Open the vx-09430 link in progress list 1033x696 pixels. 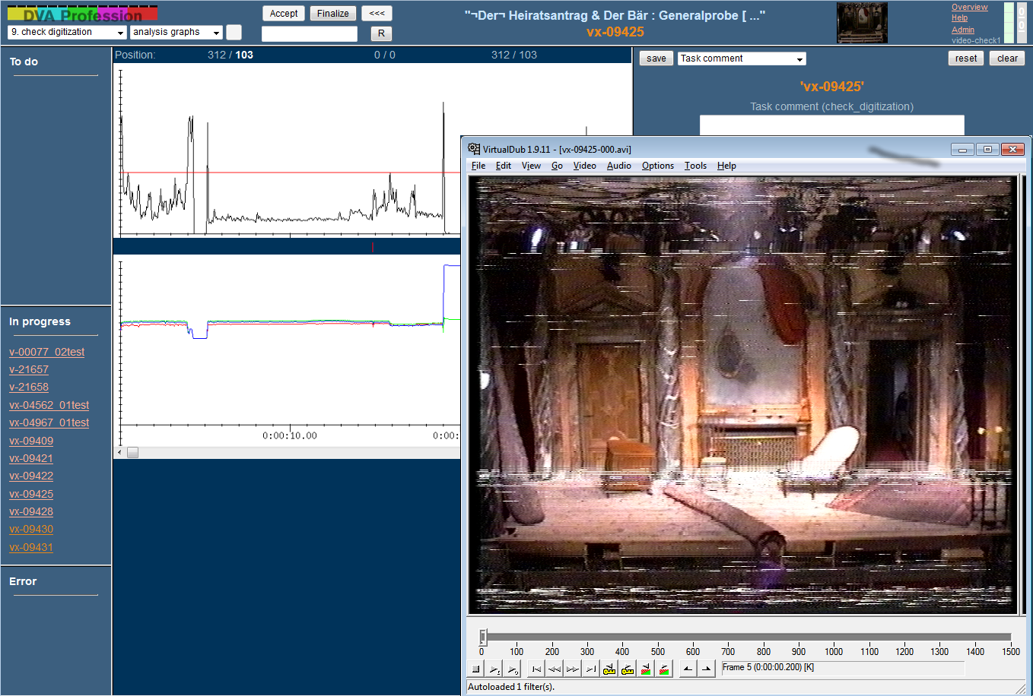click(31, 530)
